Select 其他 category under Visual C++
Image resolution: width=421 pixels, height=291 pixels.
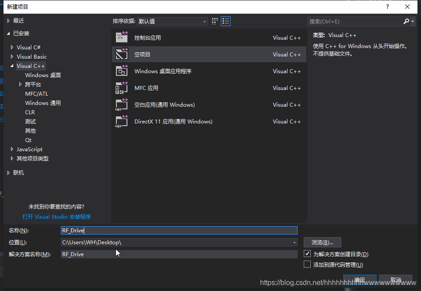click(x=30, y=131)
